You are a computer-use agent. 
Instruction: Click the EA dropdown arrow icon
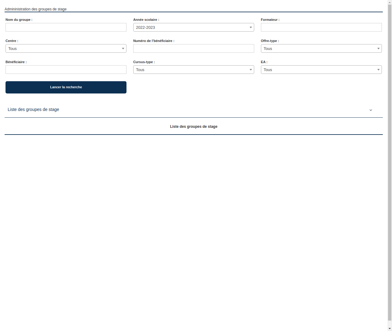pyautogui.click(x=379, y=70)
